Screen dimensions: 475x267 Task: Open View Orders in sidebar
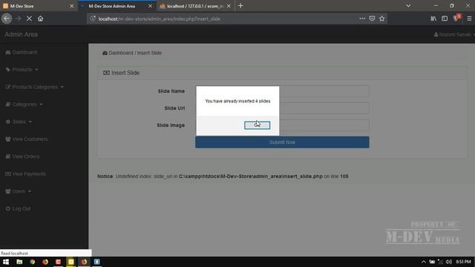(x=22, y=156)
